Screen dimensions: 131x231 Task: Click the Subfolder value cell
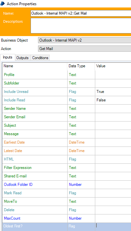click(x=113, y=83)
